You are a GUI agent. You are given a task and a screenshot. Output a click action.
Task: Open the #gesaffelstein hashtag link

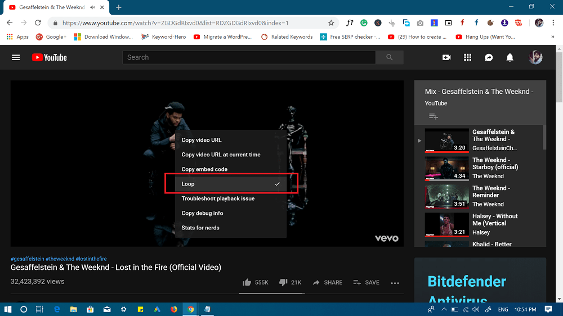coord(27,259)
